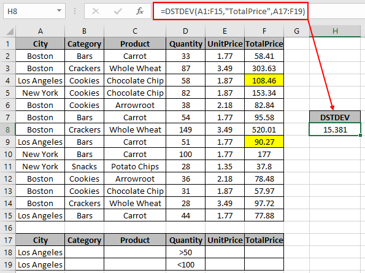Click the formula bar vertical dots handle

[x=75, y=11]
